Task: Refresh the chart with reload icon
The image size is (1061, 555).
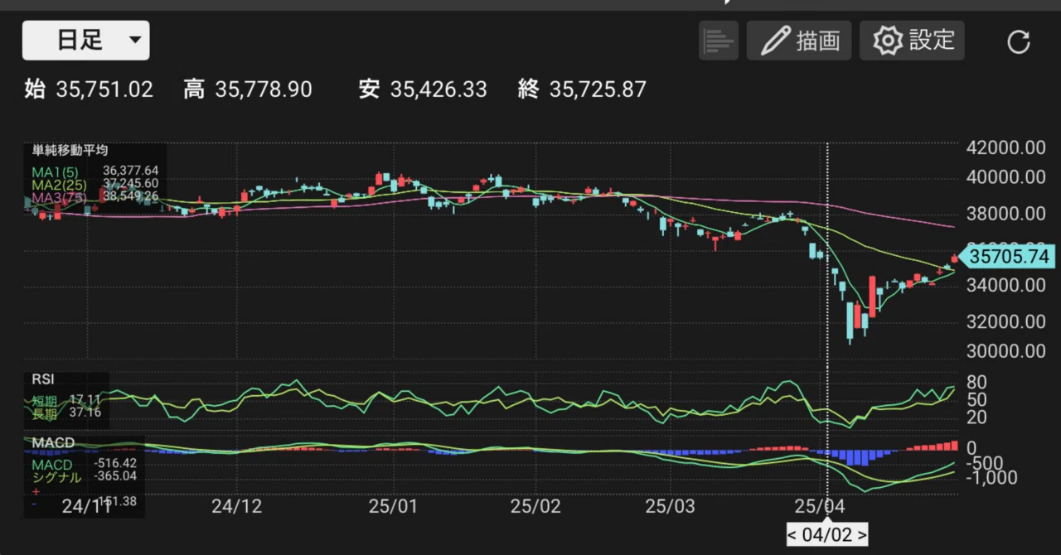Action: coord(1018,41)
